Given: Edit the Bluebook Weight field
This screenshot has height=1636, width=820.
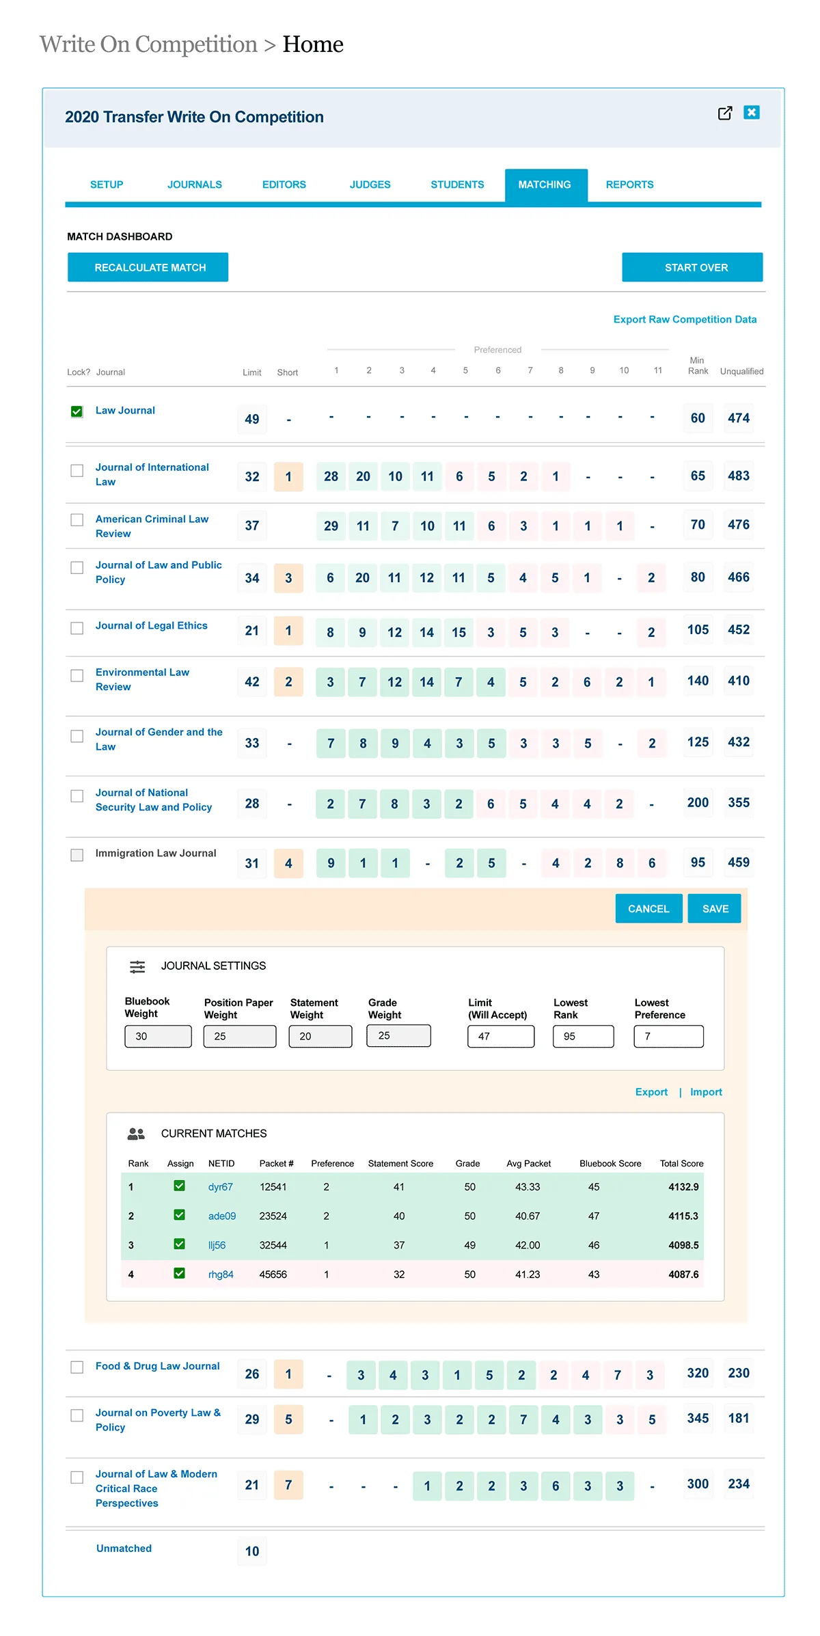Looking at the screenshot, I should click(x=158, y=1036).
